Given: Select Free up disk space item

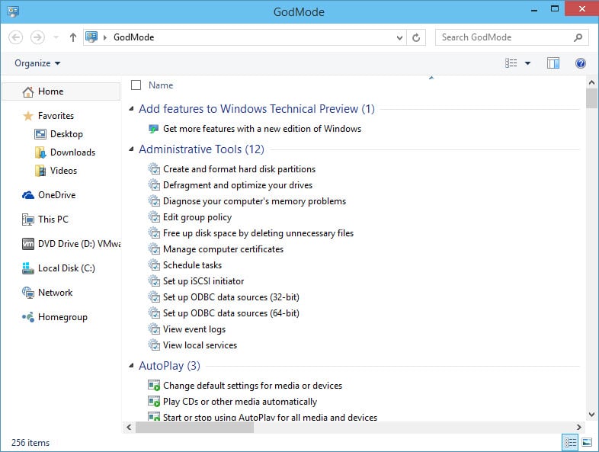Looking at the screenshot, I should (258, 233).
